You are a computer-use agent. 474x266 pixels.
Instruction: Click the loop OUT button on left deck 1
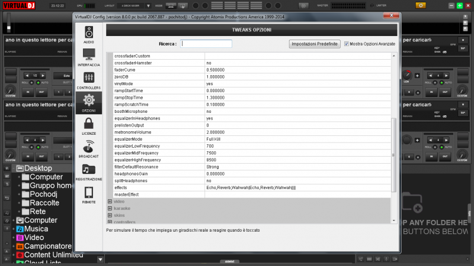tap(41, 92)
